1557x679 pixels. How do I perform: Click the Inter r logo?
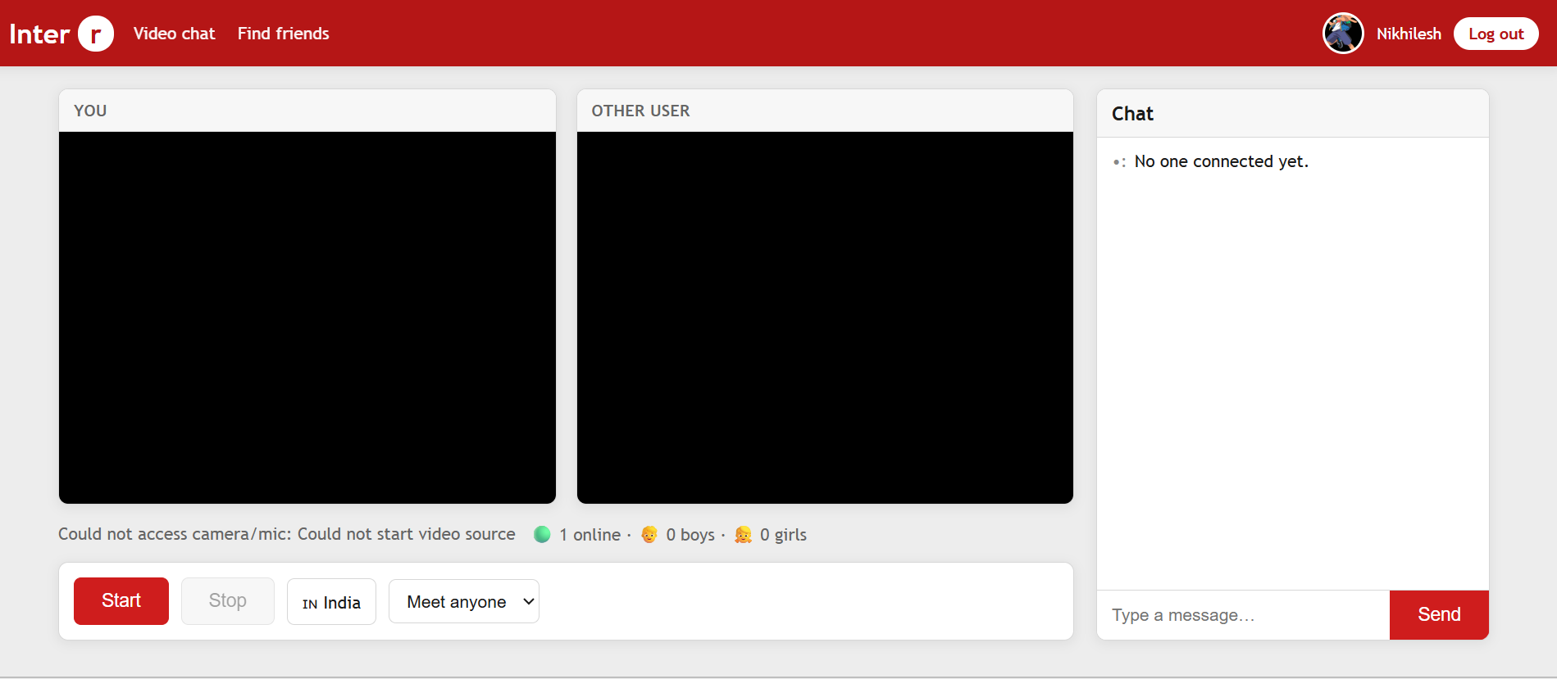(x=61, y=34)
